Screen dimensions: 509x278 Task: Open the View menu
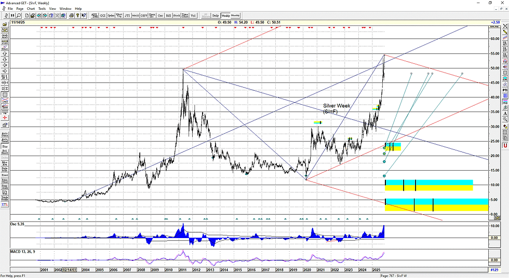pos(52,9)
